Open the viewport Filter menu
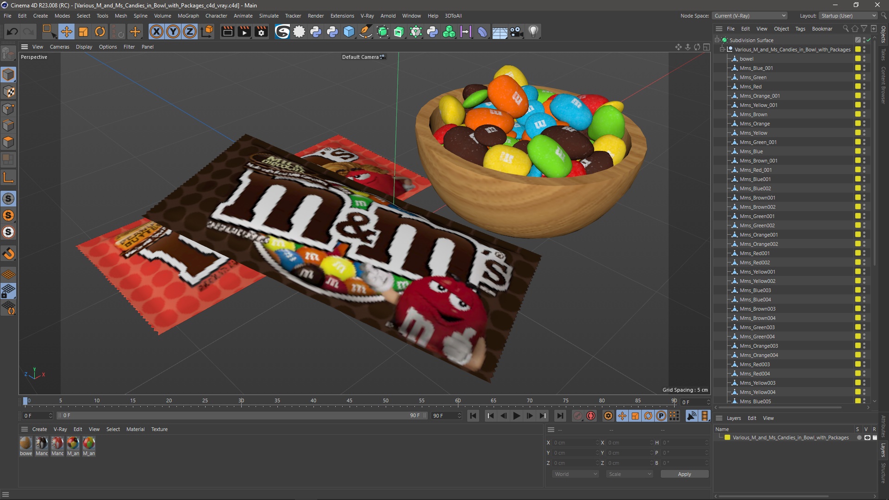Viewport: 889px width, 500px height. (x=129, y=47)
